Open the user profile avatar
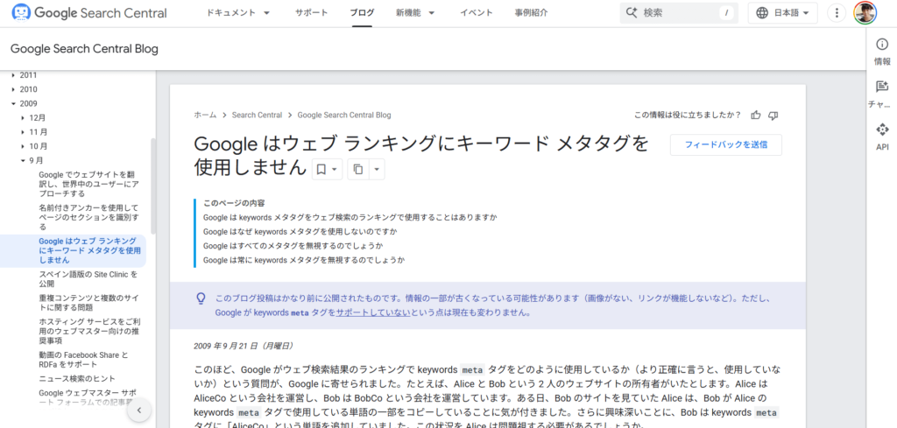Viewport: 897px width, 428px height. tap(865, 13)
